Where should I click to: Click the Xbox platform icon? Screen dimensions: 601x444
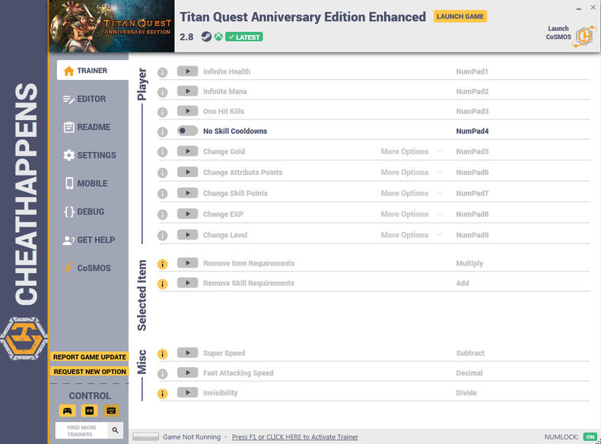(x=218, y=36)
